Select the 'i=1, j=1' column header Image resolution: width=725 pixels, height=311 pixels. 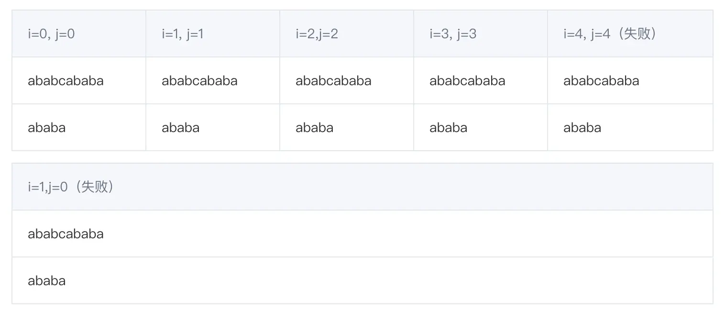tap(213, 34)
